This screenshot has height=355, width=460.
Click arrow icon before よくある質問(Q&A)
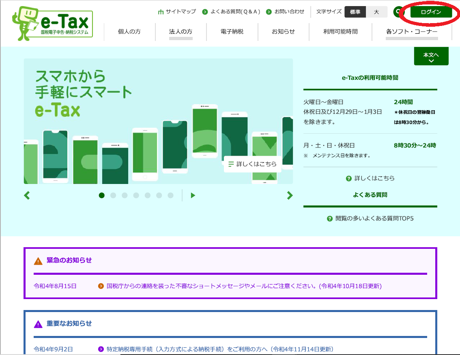point(205,12)
